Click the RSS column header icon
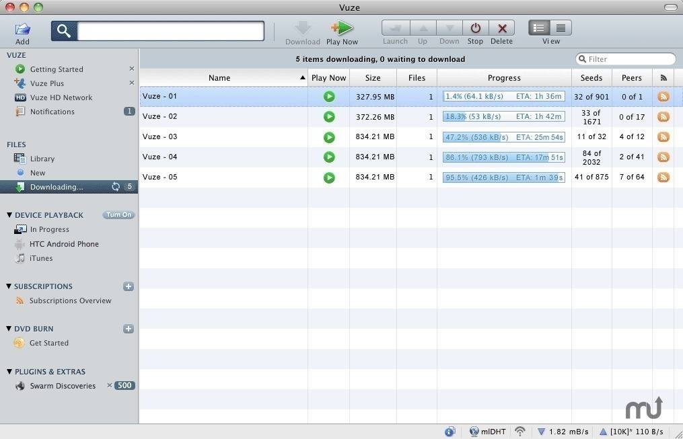This screenshot has width=683, height=439. tap(663, 78)
